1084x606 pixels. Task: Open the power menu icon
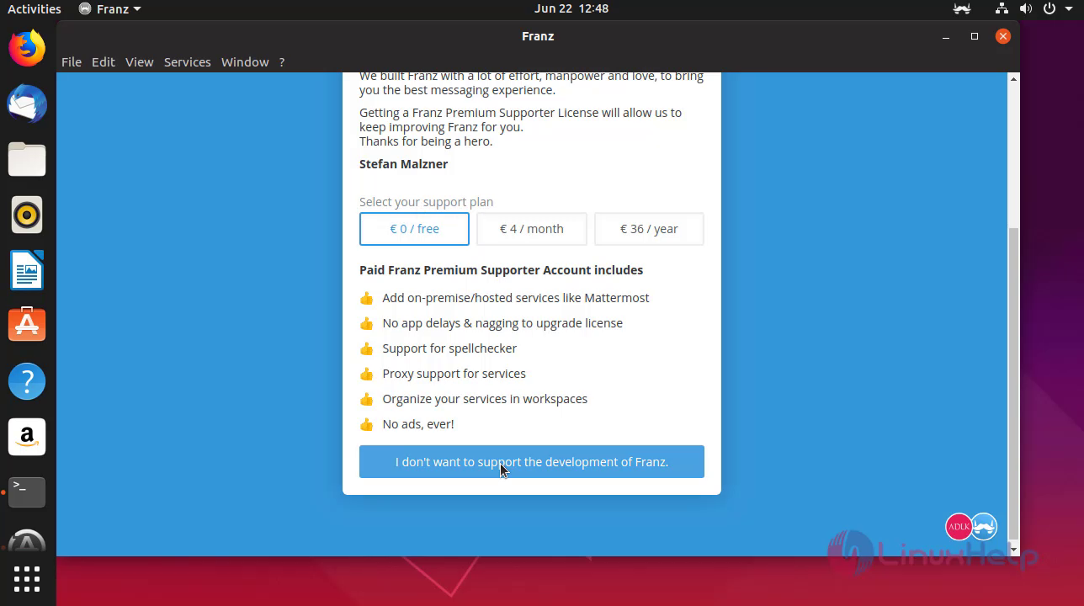coord(1049,9)
